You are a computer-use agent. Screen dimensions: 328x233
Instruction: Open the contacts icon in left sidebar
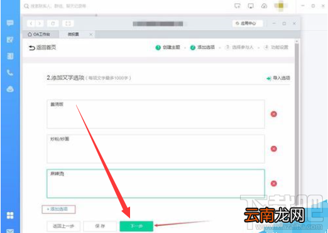click(x=10, y=56)
